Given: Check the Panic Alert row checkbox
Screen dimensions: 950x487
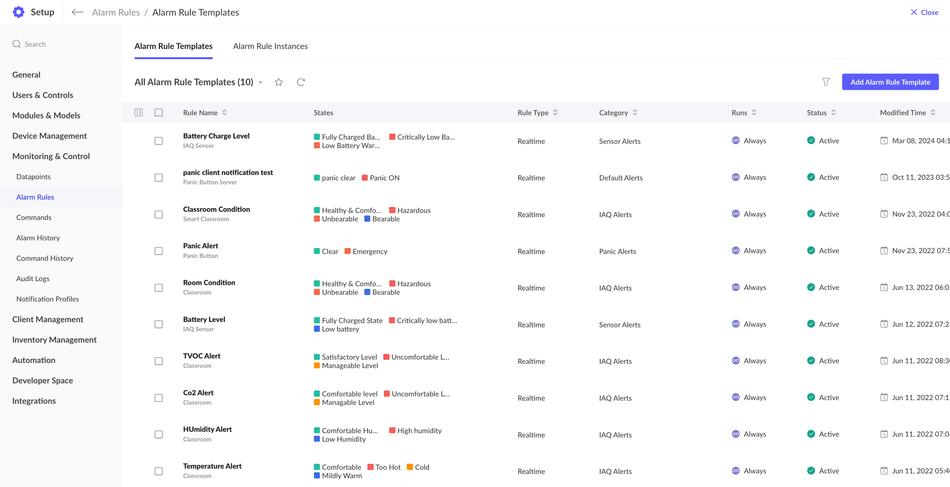Looking at the screenshot, I should coord(159,251).
